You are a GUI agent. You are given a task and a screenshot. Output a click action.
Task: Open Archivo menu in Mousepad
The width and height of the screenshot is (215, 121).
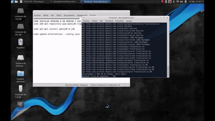click(37, 15)
